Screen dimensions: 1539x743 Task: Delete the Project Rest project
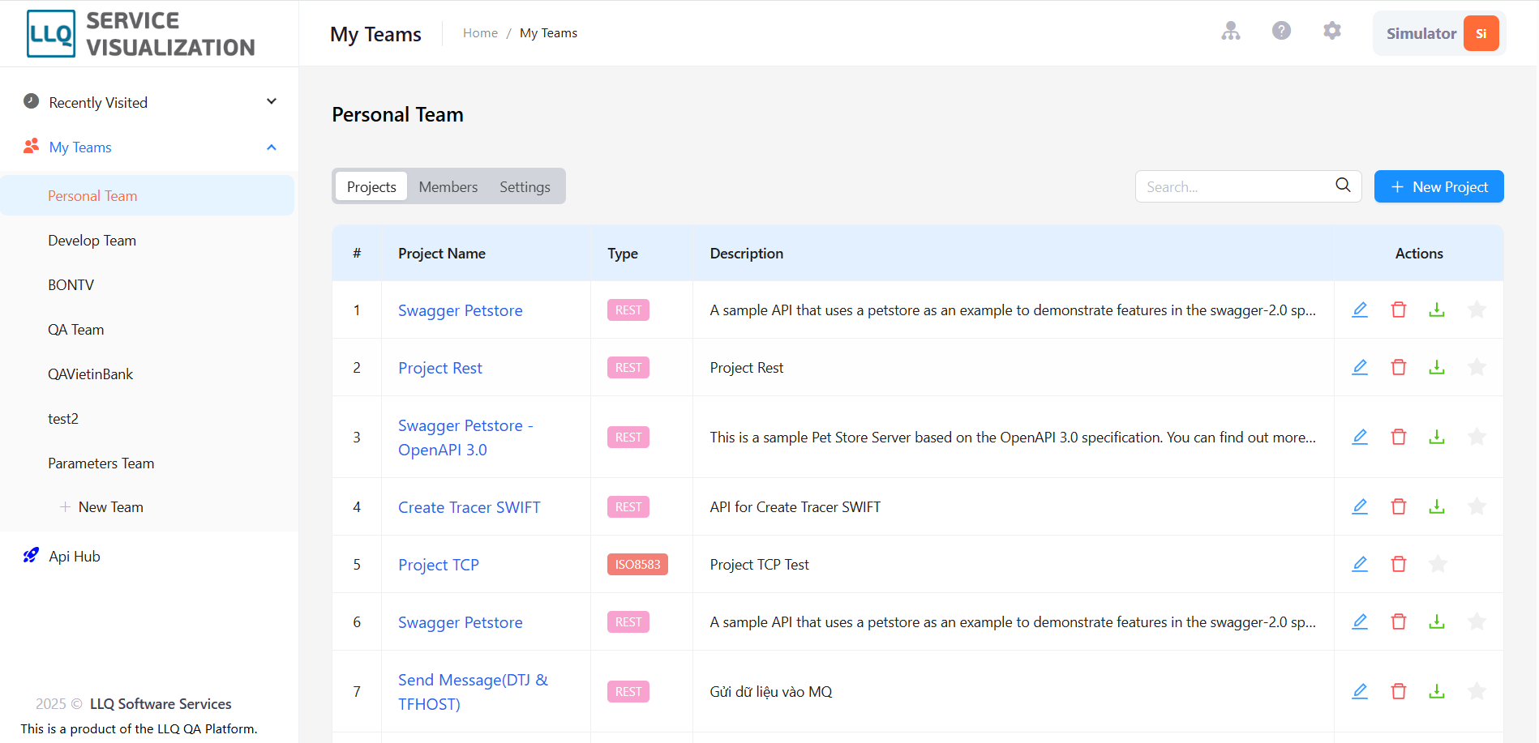[x=1399, y=367]
